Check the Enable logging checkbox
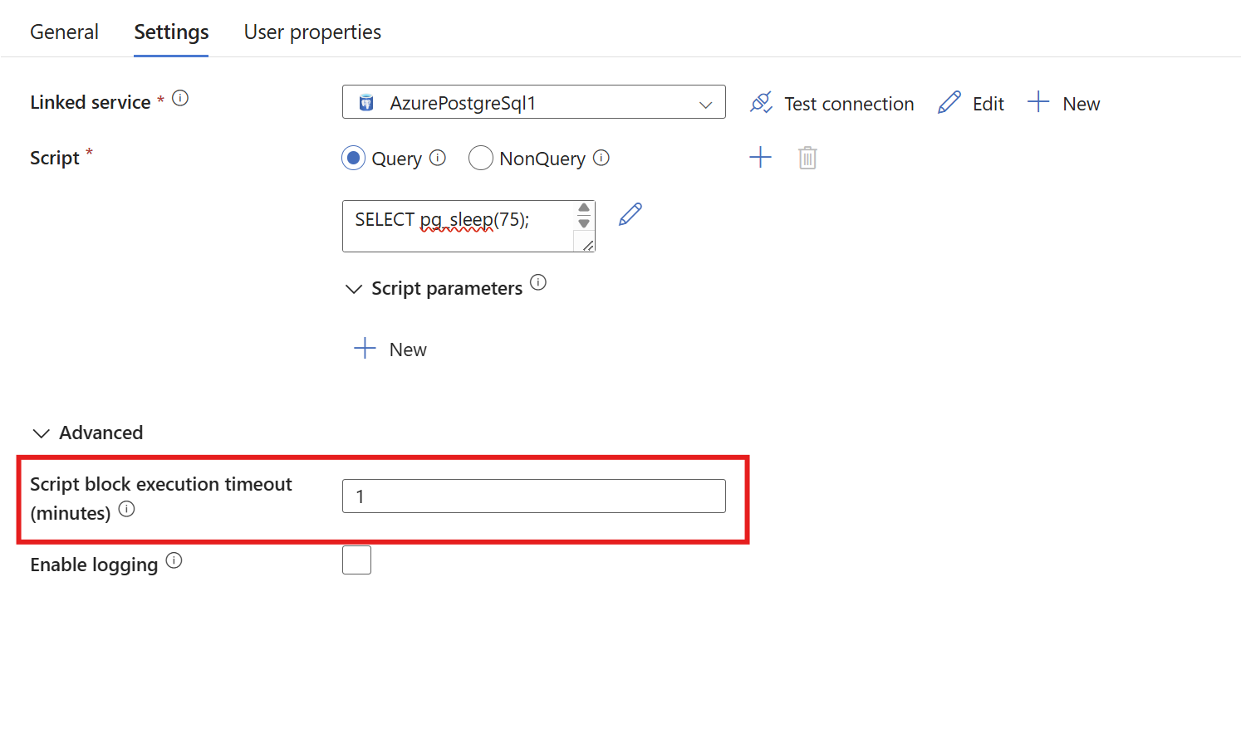Screen dimensions: 1241x748 pyautogui.click(x=356, y=560)
